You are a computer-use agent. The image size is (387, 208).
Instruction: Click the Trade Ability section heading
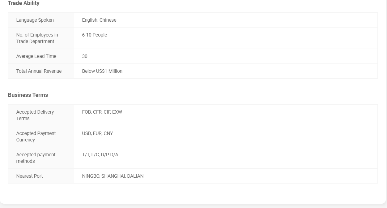click(23, 3)
